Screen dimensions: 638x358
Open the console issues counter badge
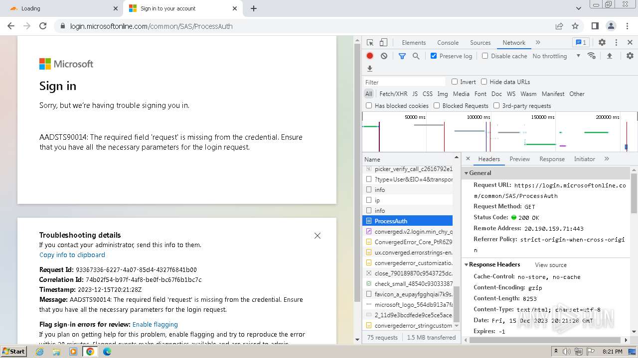click(581, 43)
